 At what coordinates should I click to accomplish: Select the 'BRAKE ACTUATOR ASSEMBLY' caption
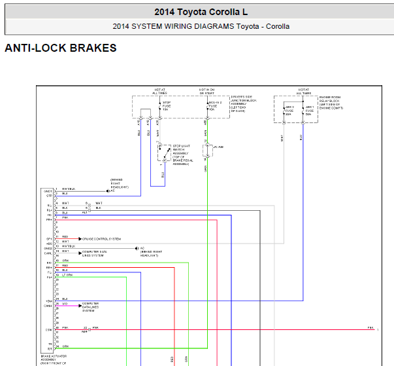point(54,359)
